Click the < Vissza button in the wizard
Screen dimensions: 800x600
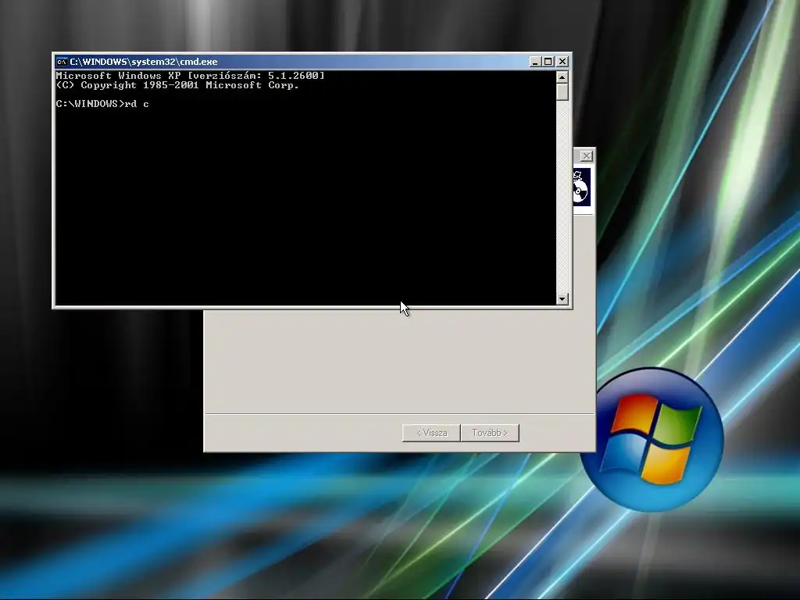[431, 433]
